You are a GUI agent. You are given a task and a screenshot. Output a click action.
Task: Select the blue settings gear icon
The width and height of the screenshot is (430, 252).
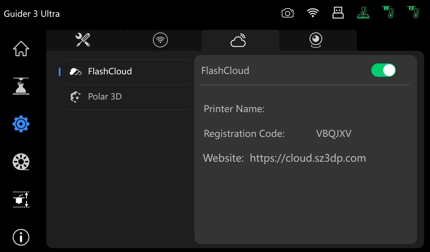21,124
